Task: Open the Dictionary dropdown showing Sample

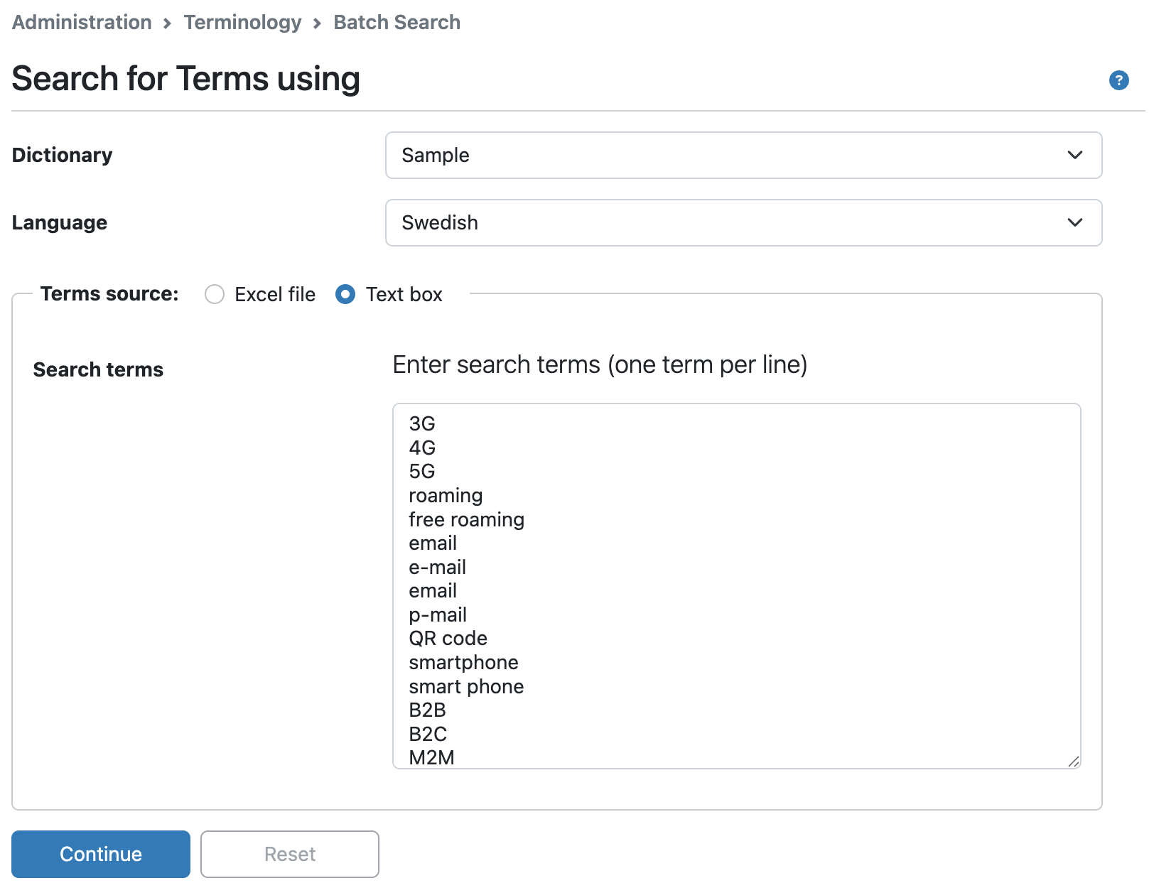Action: [x=743, y=155]
